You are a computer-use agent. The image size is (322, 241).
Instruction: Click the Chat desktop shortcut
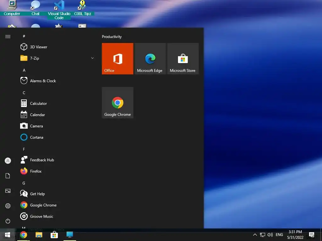coord(35,8)
